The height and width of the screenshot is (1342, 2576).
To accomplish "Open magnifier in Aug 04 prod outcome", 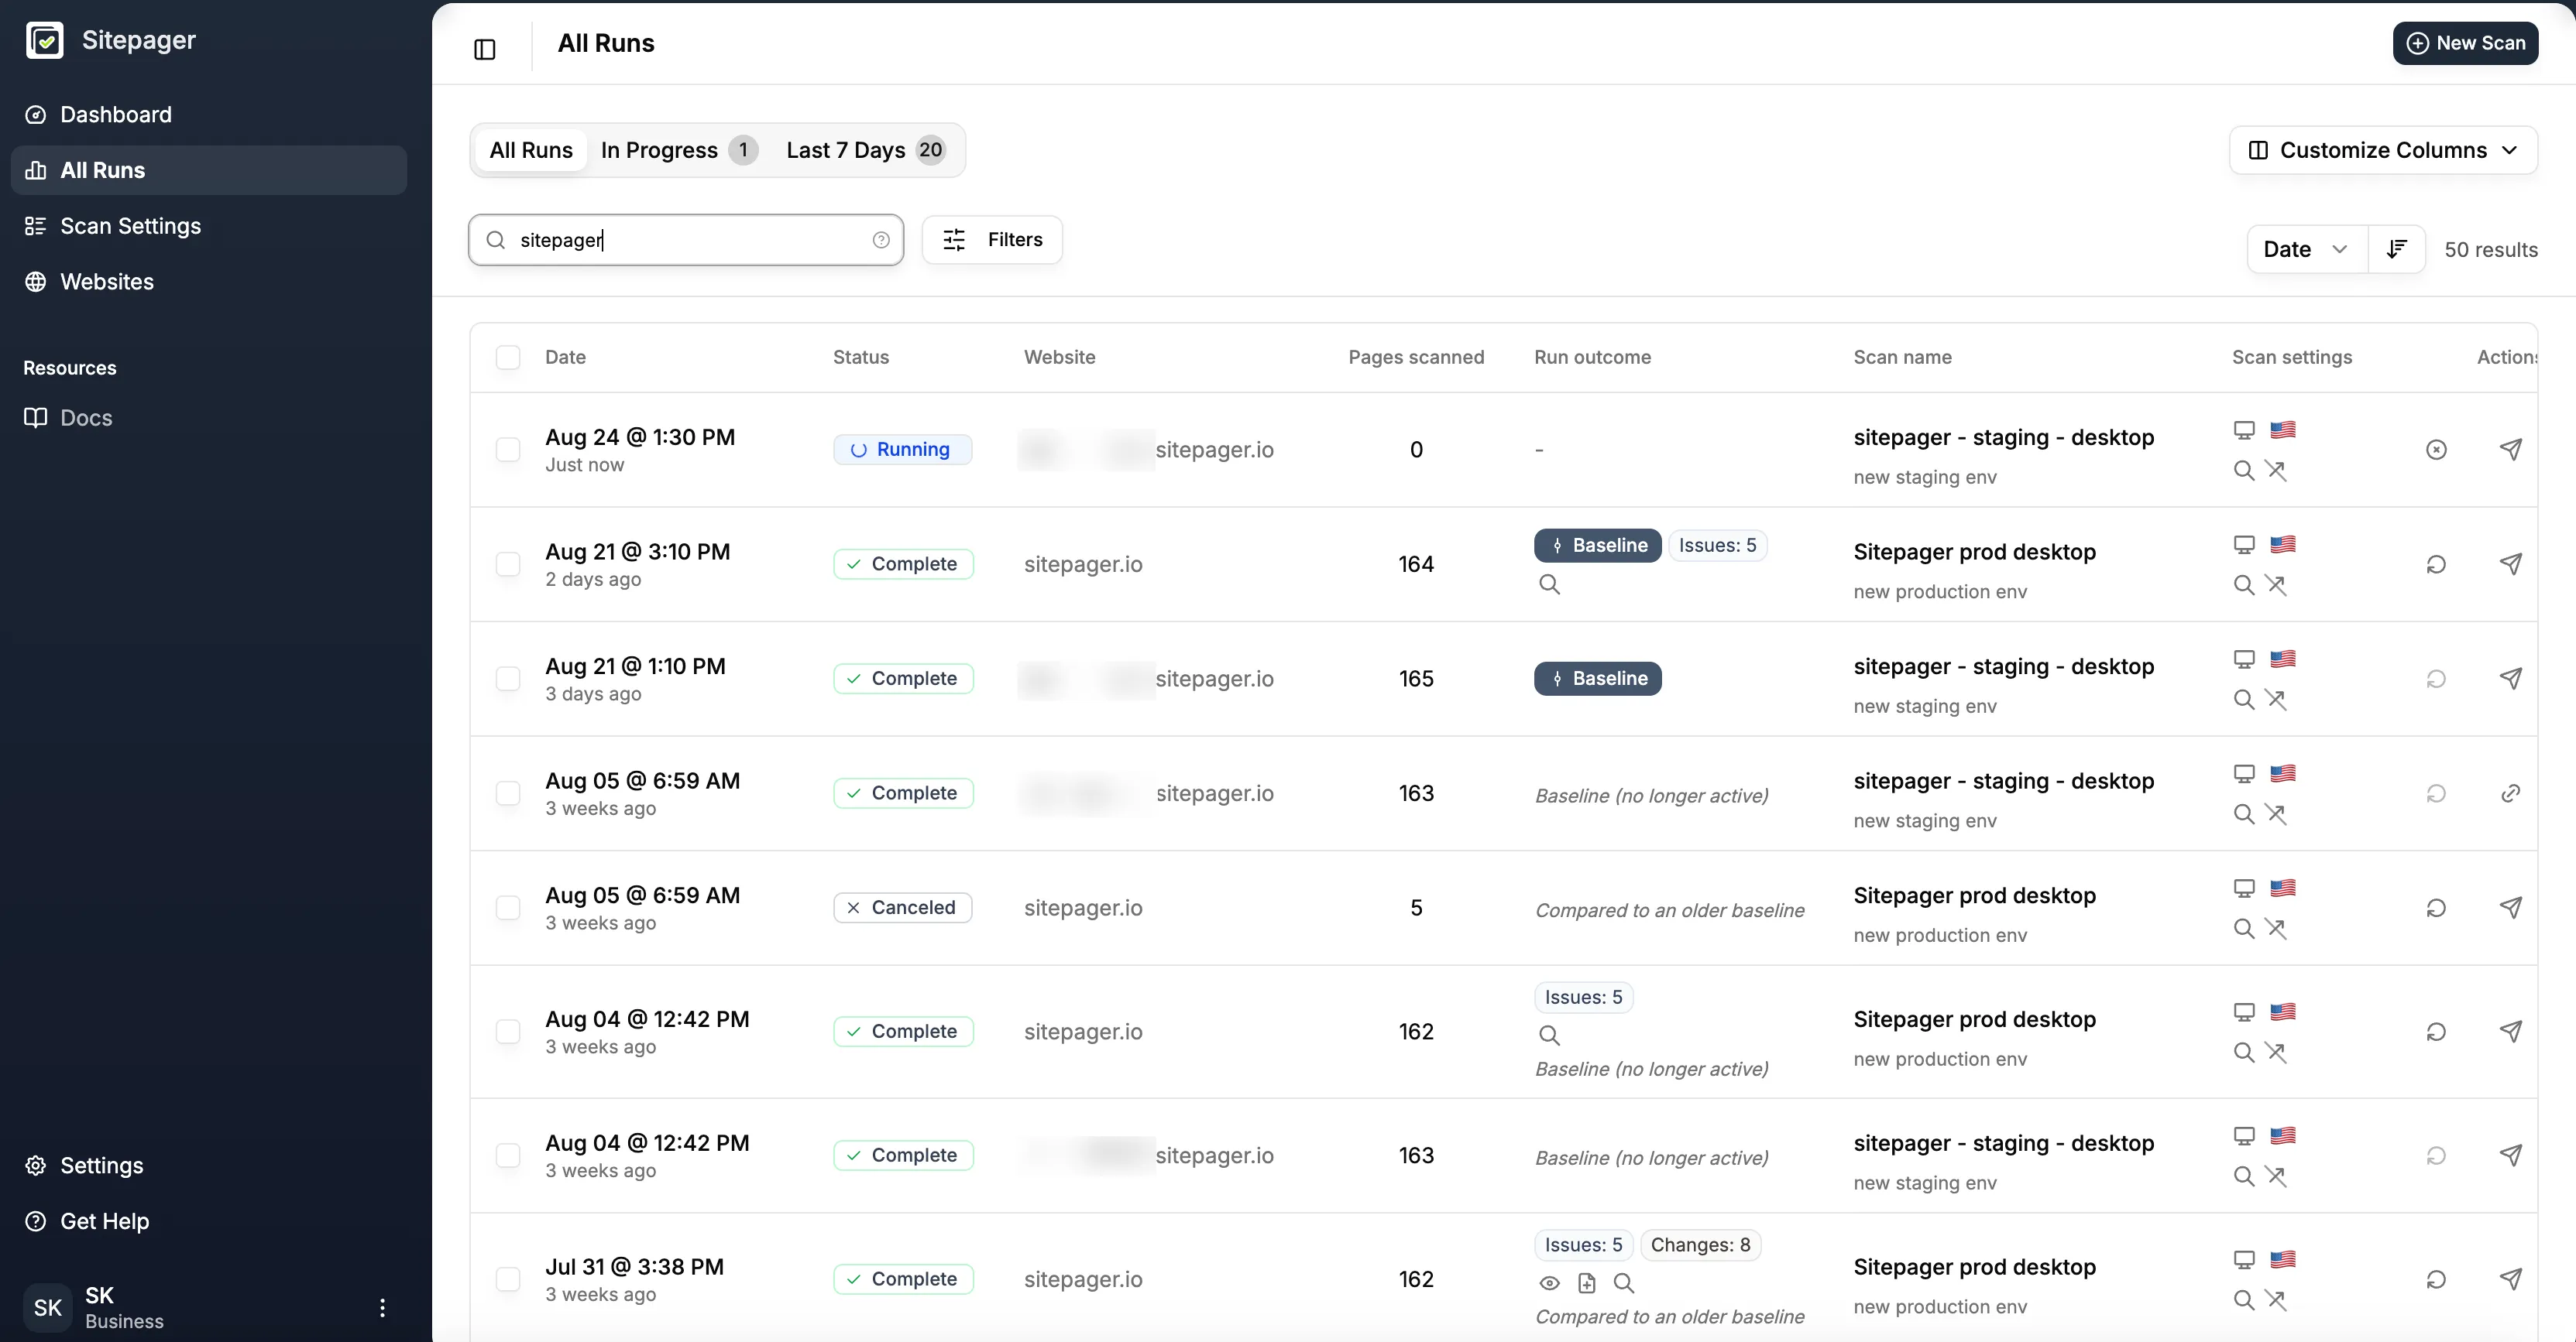I will tap(1549, 1036).
